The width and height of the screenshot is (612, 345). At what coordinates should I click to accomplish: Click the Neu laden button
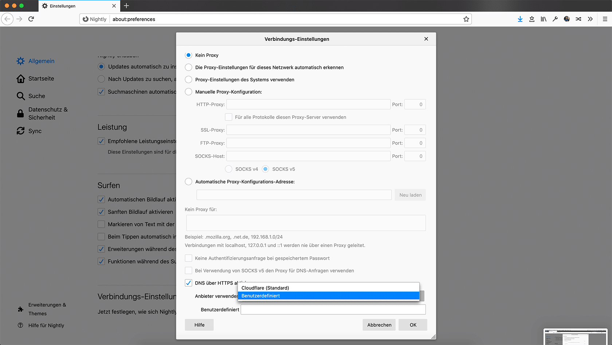[x=410, y=195]
